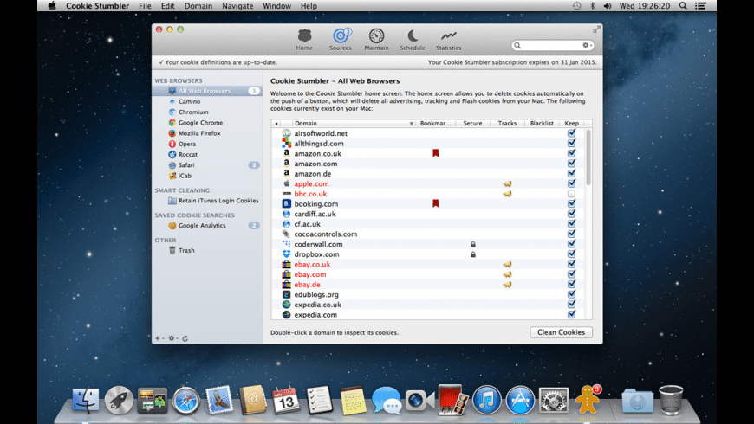754x424 pixels.
Task: Click the refresh icon below sidebar
Action: pyautogui.click(x=185, y=338)
